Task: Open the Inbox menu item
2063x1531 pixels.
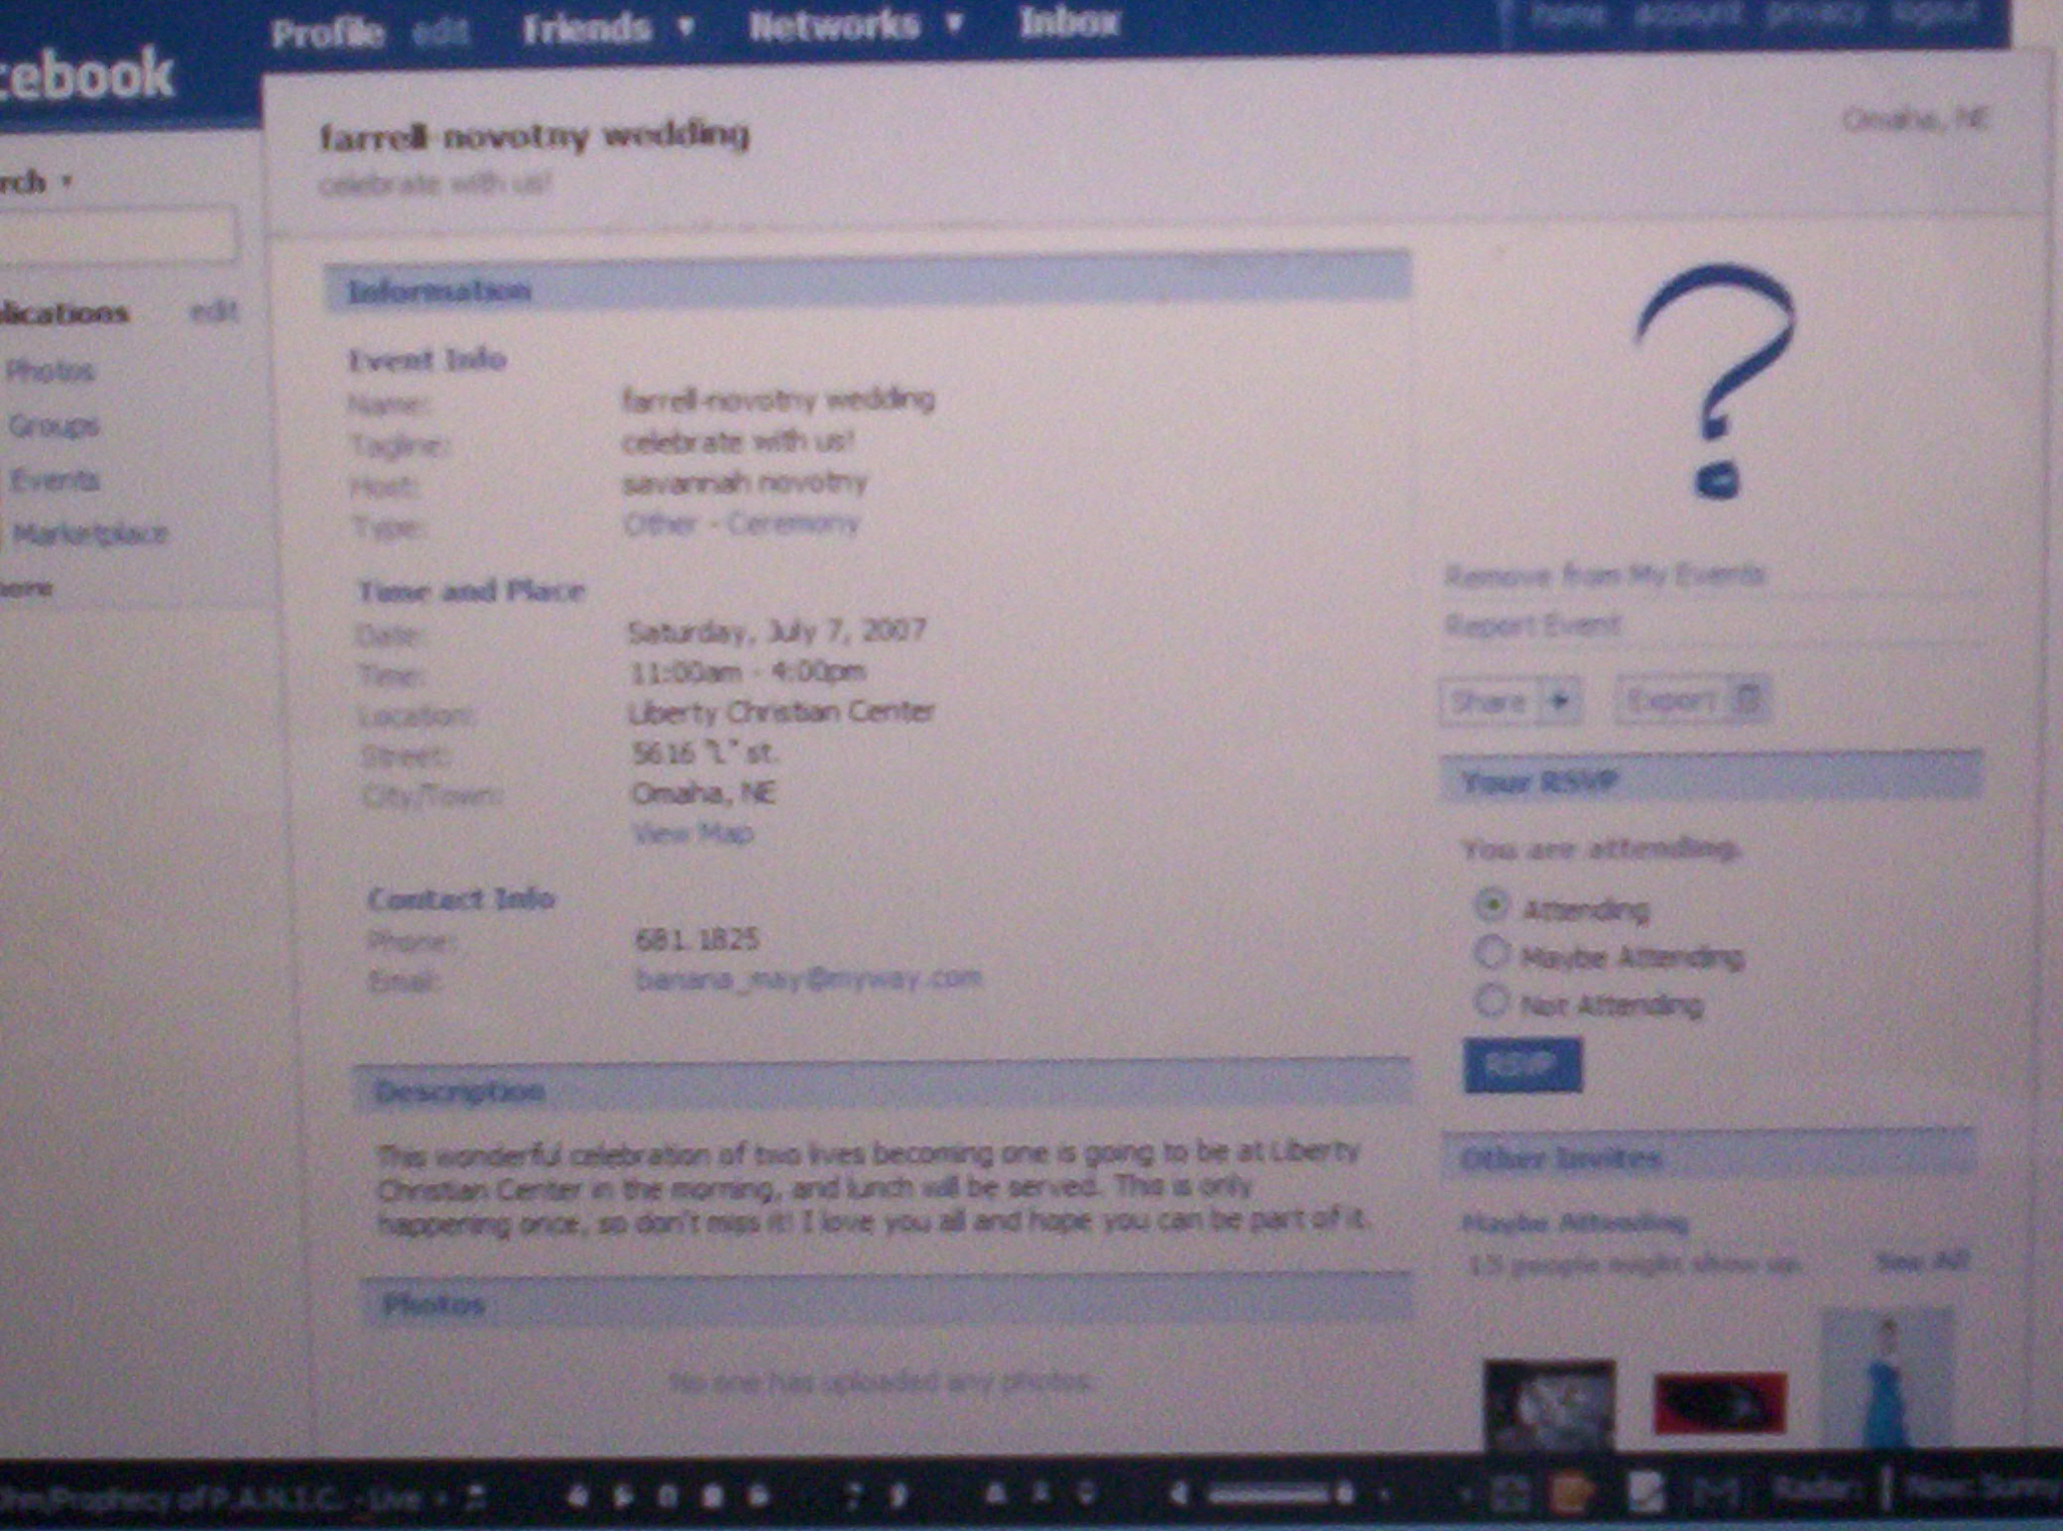Action: (x=1069, y=22)
